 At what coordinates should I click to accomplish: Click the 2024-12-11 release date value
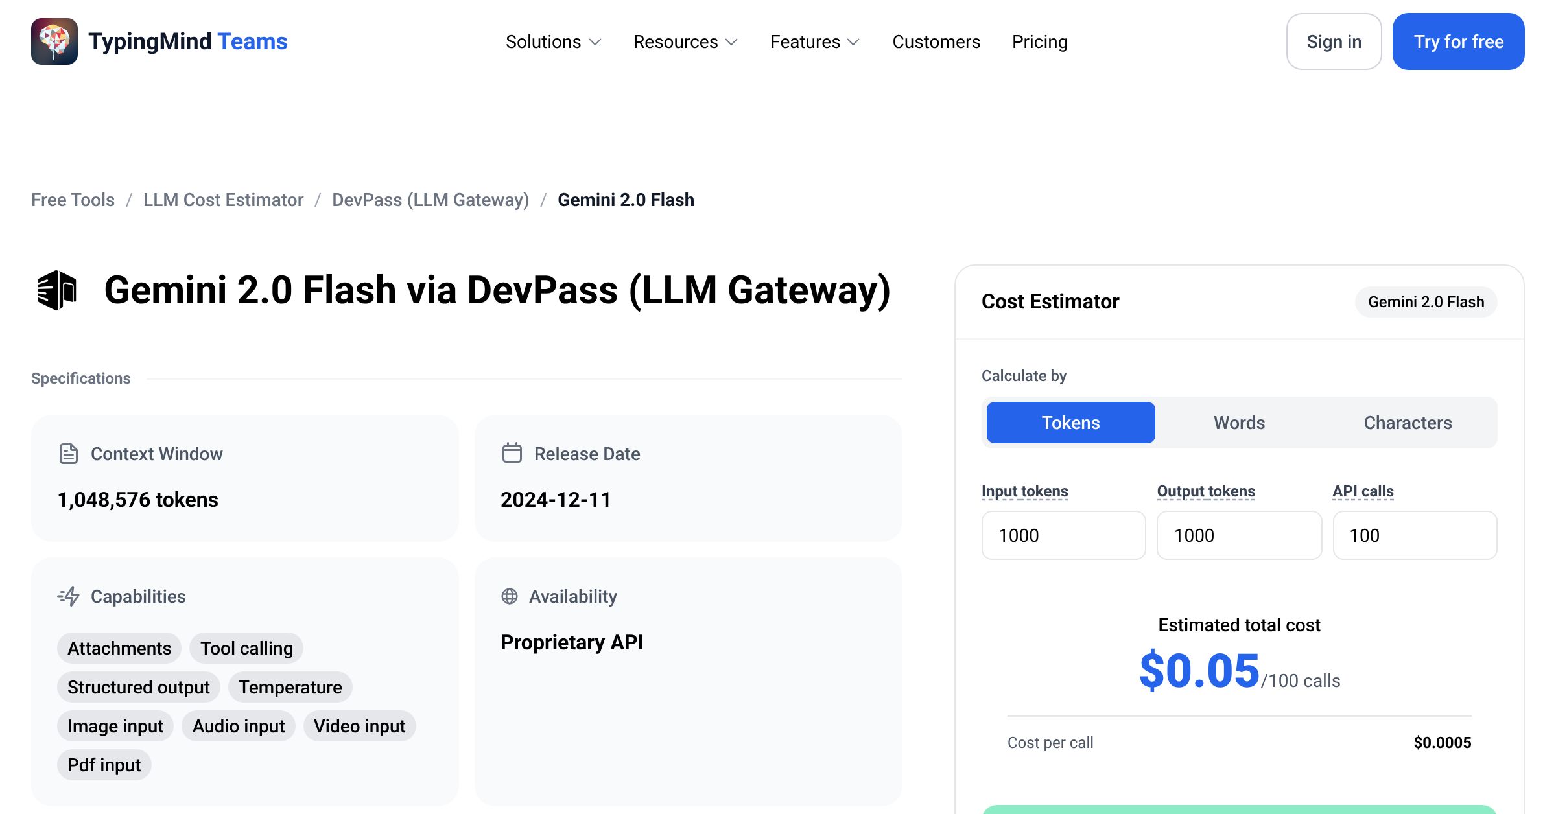pos(556,500)
